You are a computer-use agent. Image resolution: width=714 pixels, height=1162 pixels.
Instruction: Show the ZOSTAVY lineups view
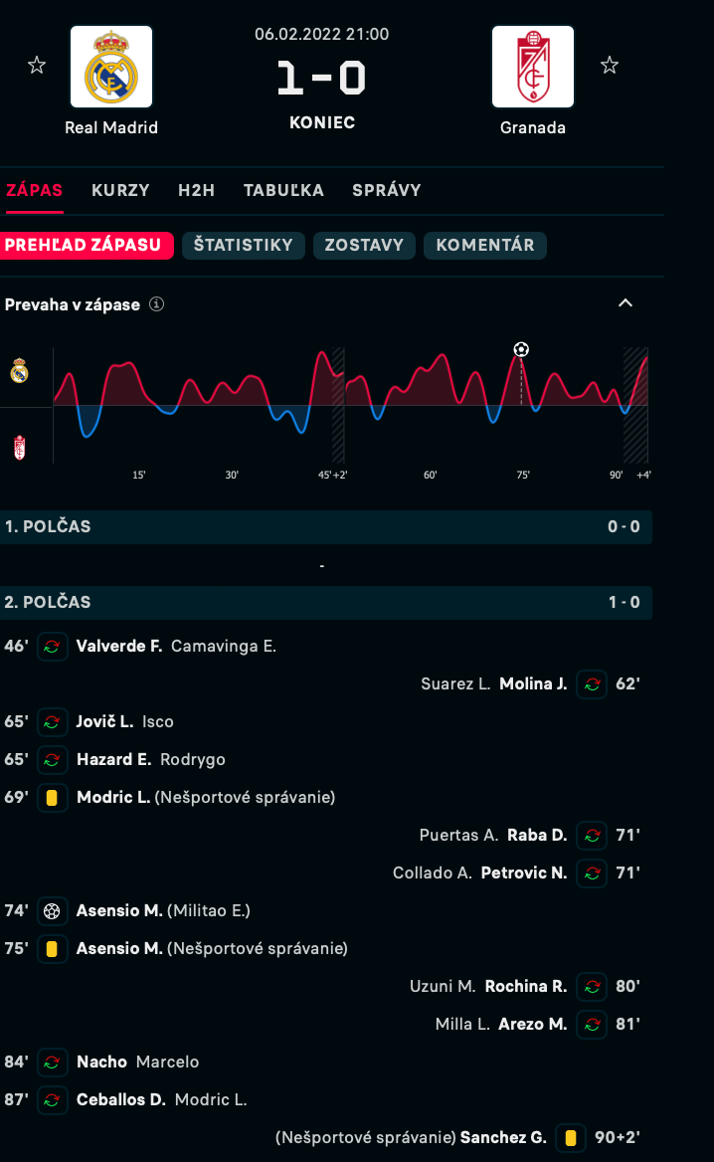[364, 246]
